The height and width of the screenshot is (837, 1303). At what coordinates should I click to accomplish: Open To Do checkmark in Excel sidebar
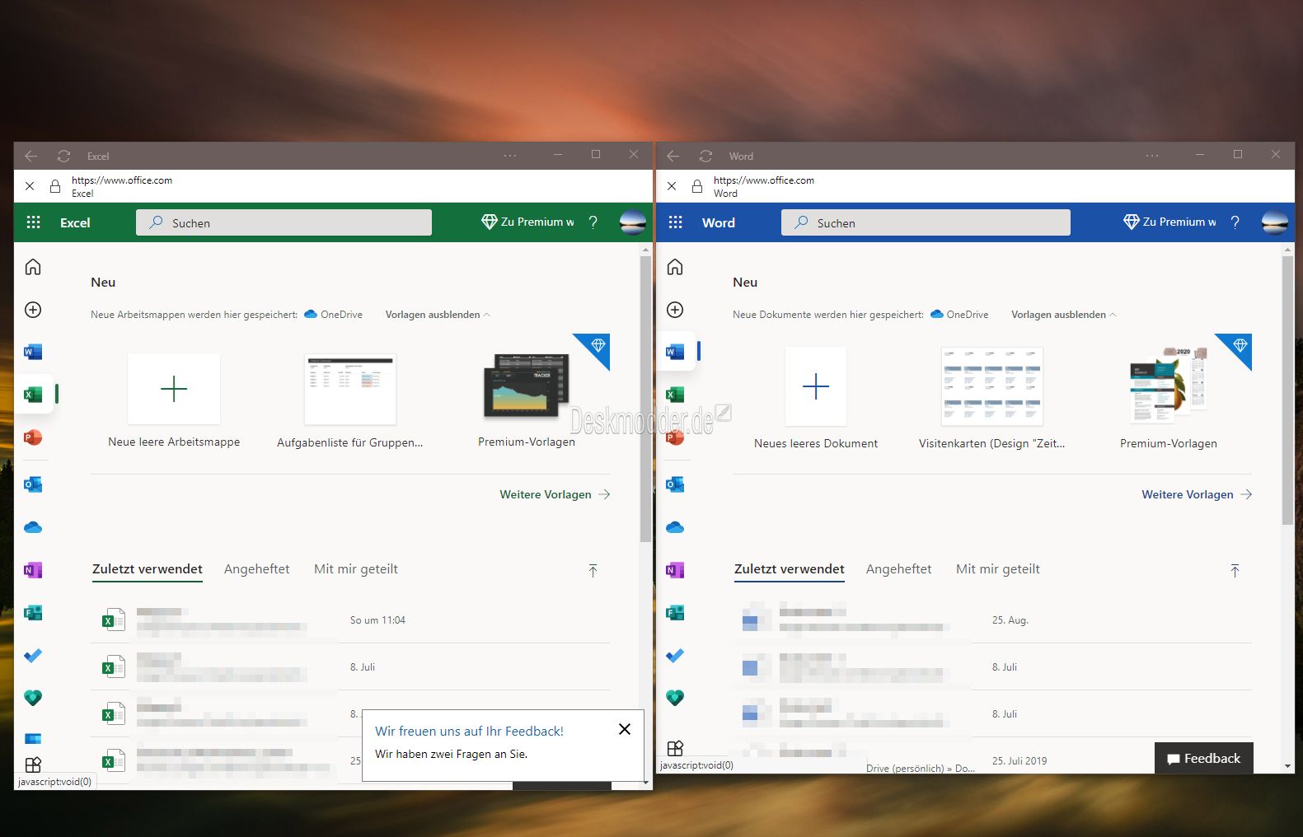point(33,656)
